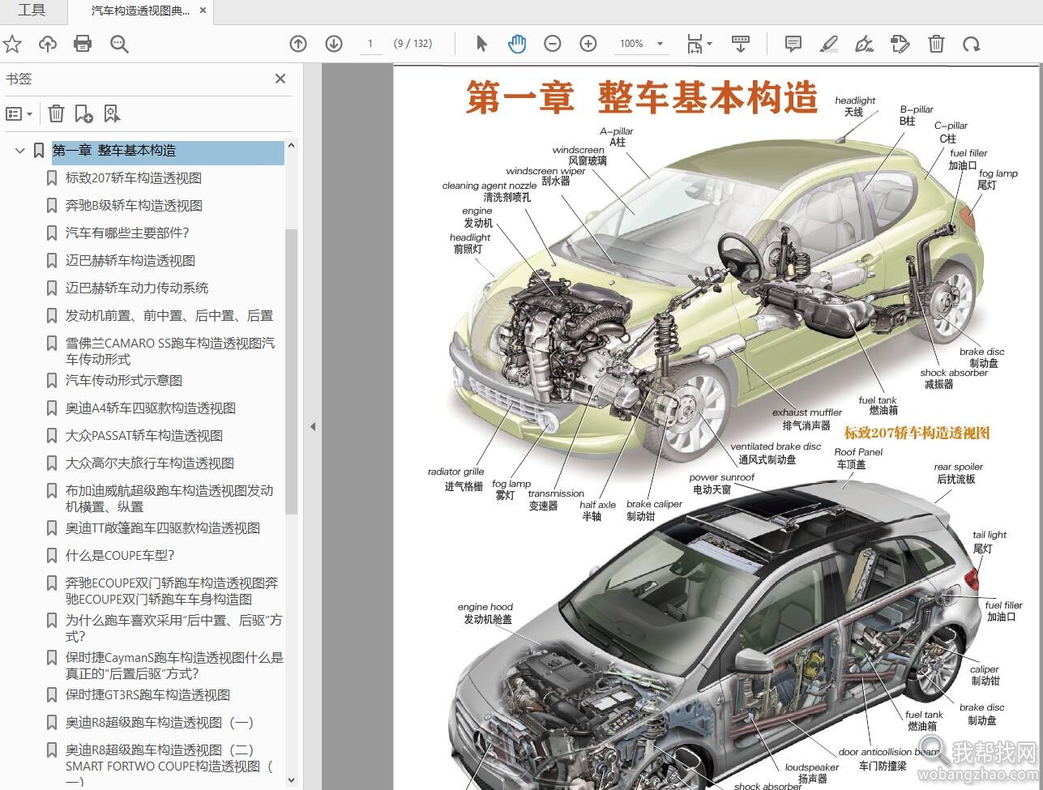The image size is (1043, 790).
Task: Open bookmark 奥迪A4轿车四驱款构造透视图
Action: (151, 408)
